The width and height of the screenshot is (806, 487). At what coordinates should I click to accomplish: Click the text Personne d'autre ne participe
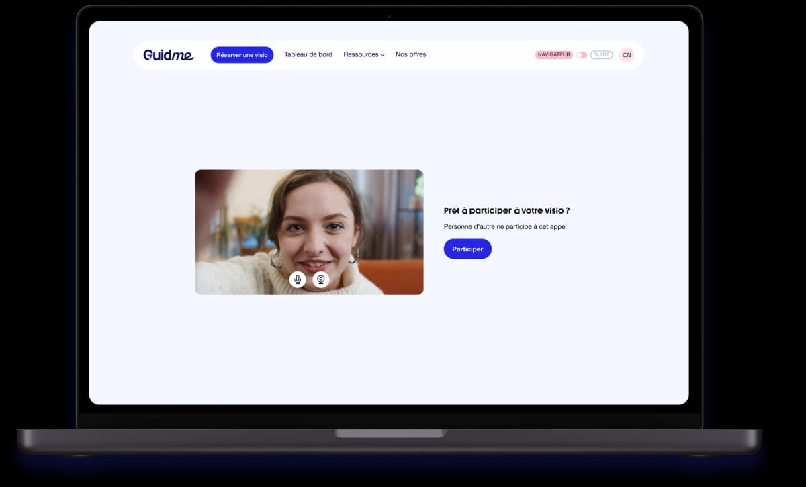coord(505,227)
